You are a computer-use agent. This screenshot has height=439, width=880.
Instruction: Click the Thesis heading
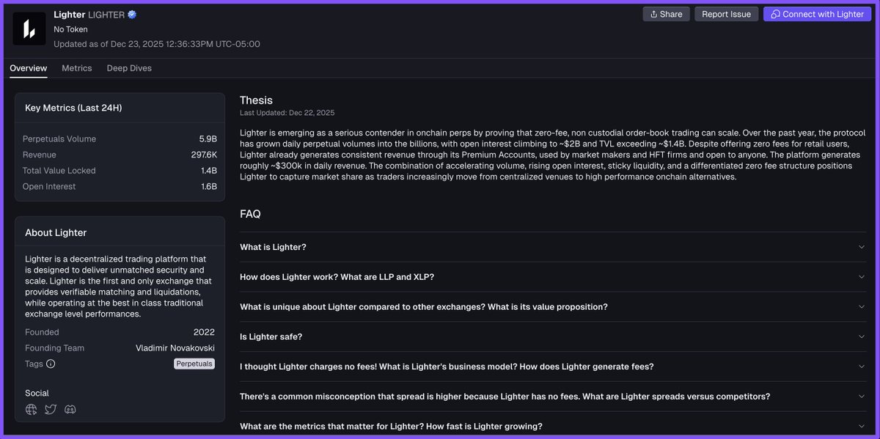(256, 100)
